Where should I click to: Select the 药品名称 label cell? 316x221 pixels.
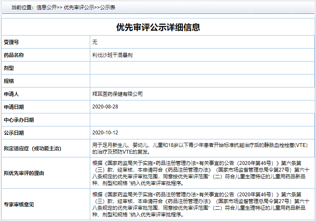tap(46, 55)
